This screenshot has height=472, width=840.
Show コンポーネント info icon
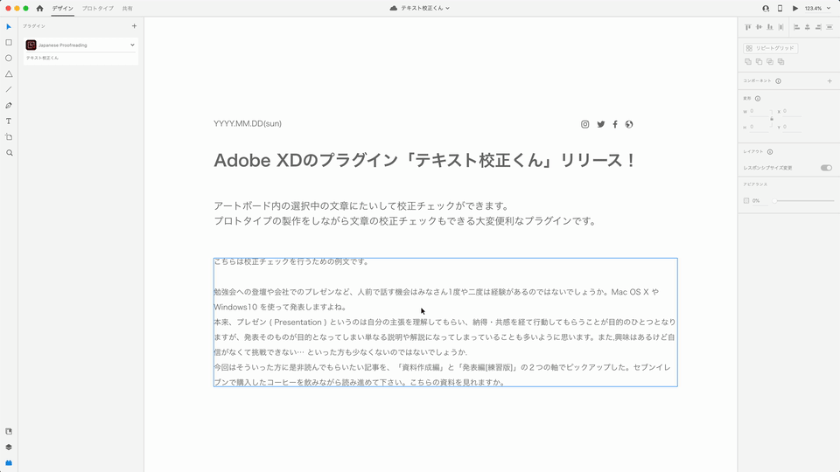[x=778, y=81]
